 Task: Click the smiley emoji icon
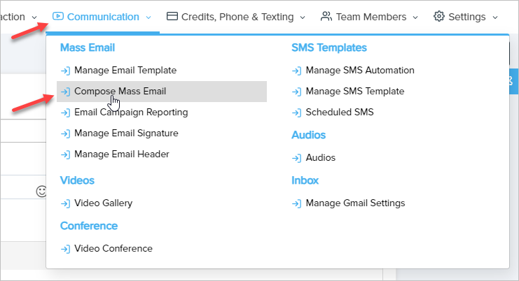click(41, 191)
